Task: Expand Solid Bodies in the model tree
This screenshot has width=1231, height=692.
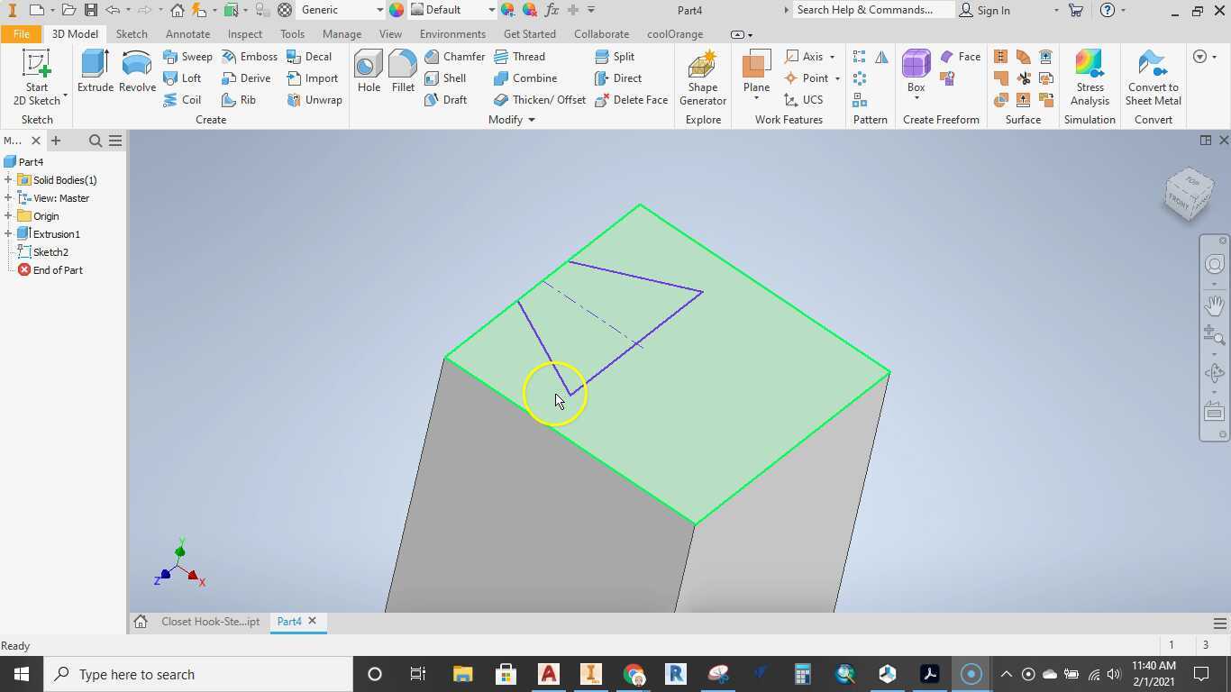Action: click(x=10, y=179)
